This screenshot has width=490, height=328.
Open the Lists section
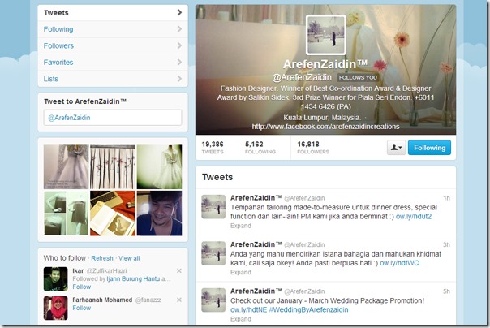113,79
